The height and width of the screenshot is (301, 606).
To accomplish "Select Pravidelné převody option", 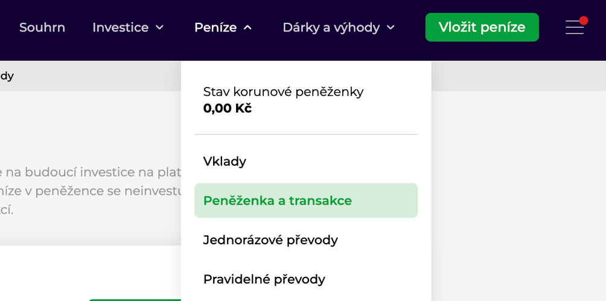I will (x=264, y=279).
